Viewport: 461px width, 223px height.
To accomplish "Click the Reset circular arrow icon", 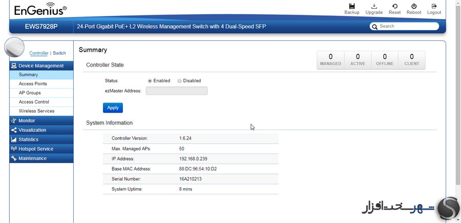I will 395,6.
